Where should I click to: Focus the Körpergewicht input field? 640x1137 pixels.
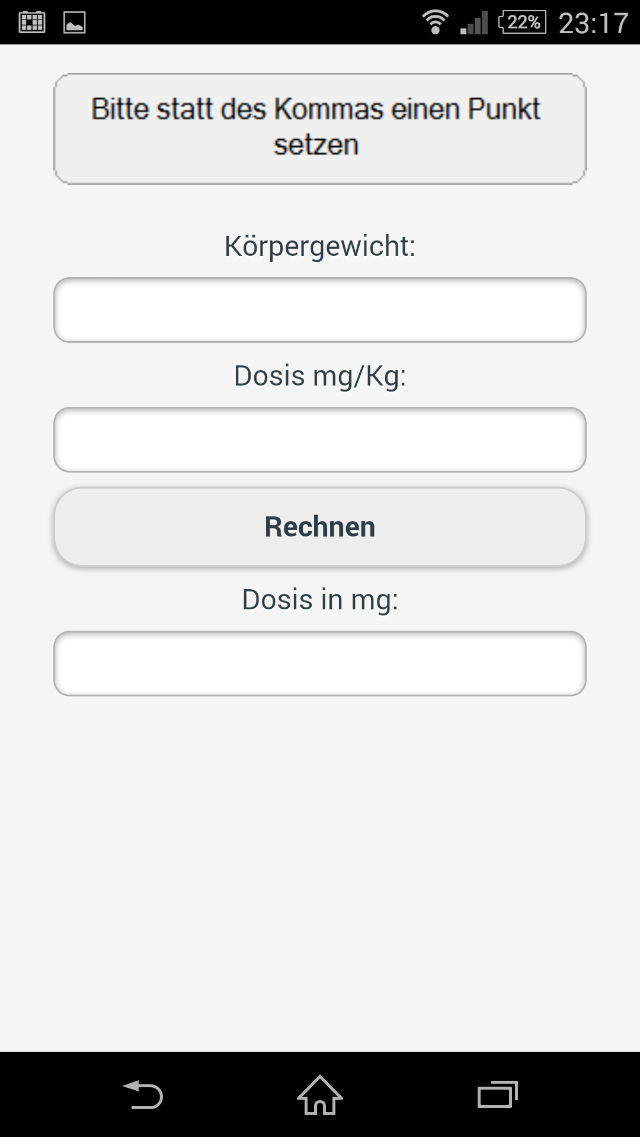coord(320,310)
